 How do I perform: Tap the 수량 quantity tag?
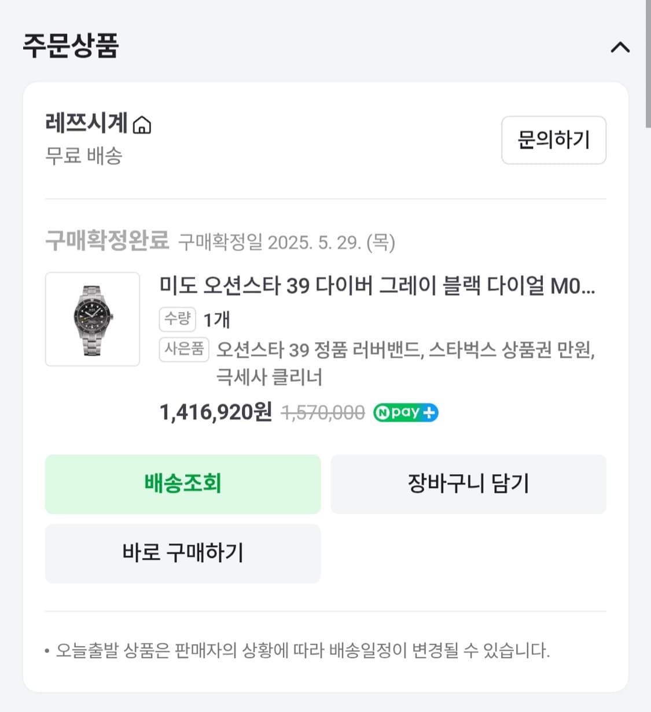pos(177,318)
